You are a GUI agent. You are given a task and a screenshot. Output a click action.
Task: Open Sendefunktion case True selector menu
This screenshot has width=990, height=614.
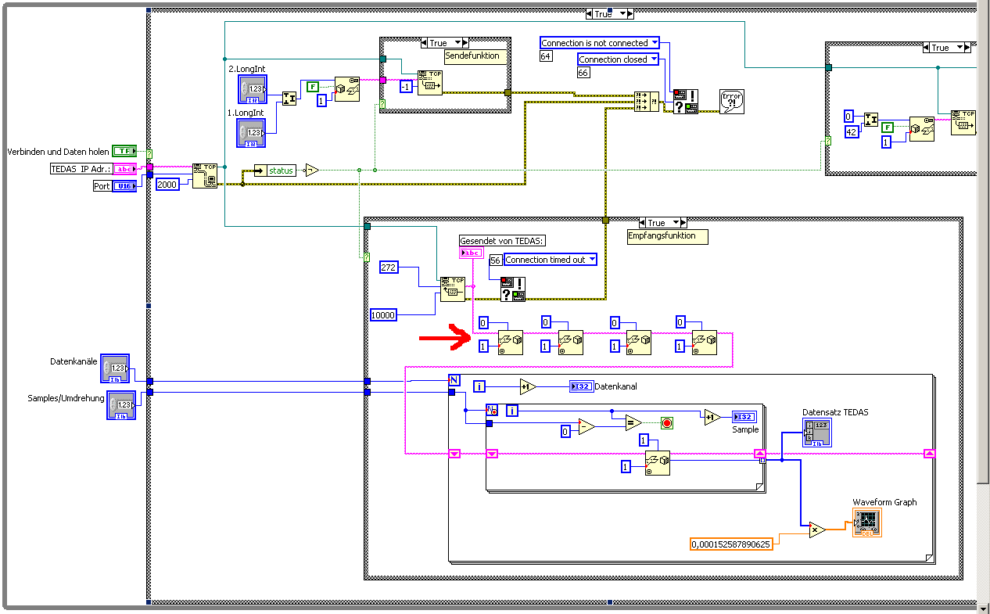pos(458,43)
